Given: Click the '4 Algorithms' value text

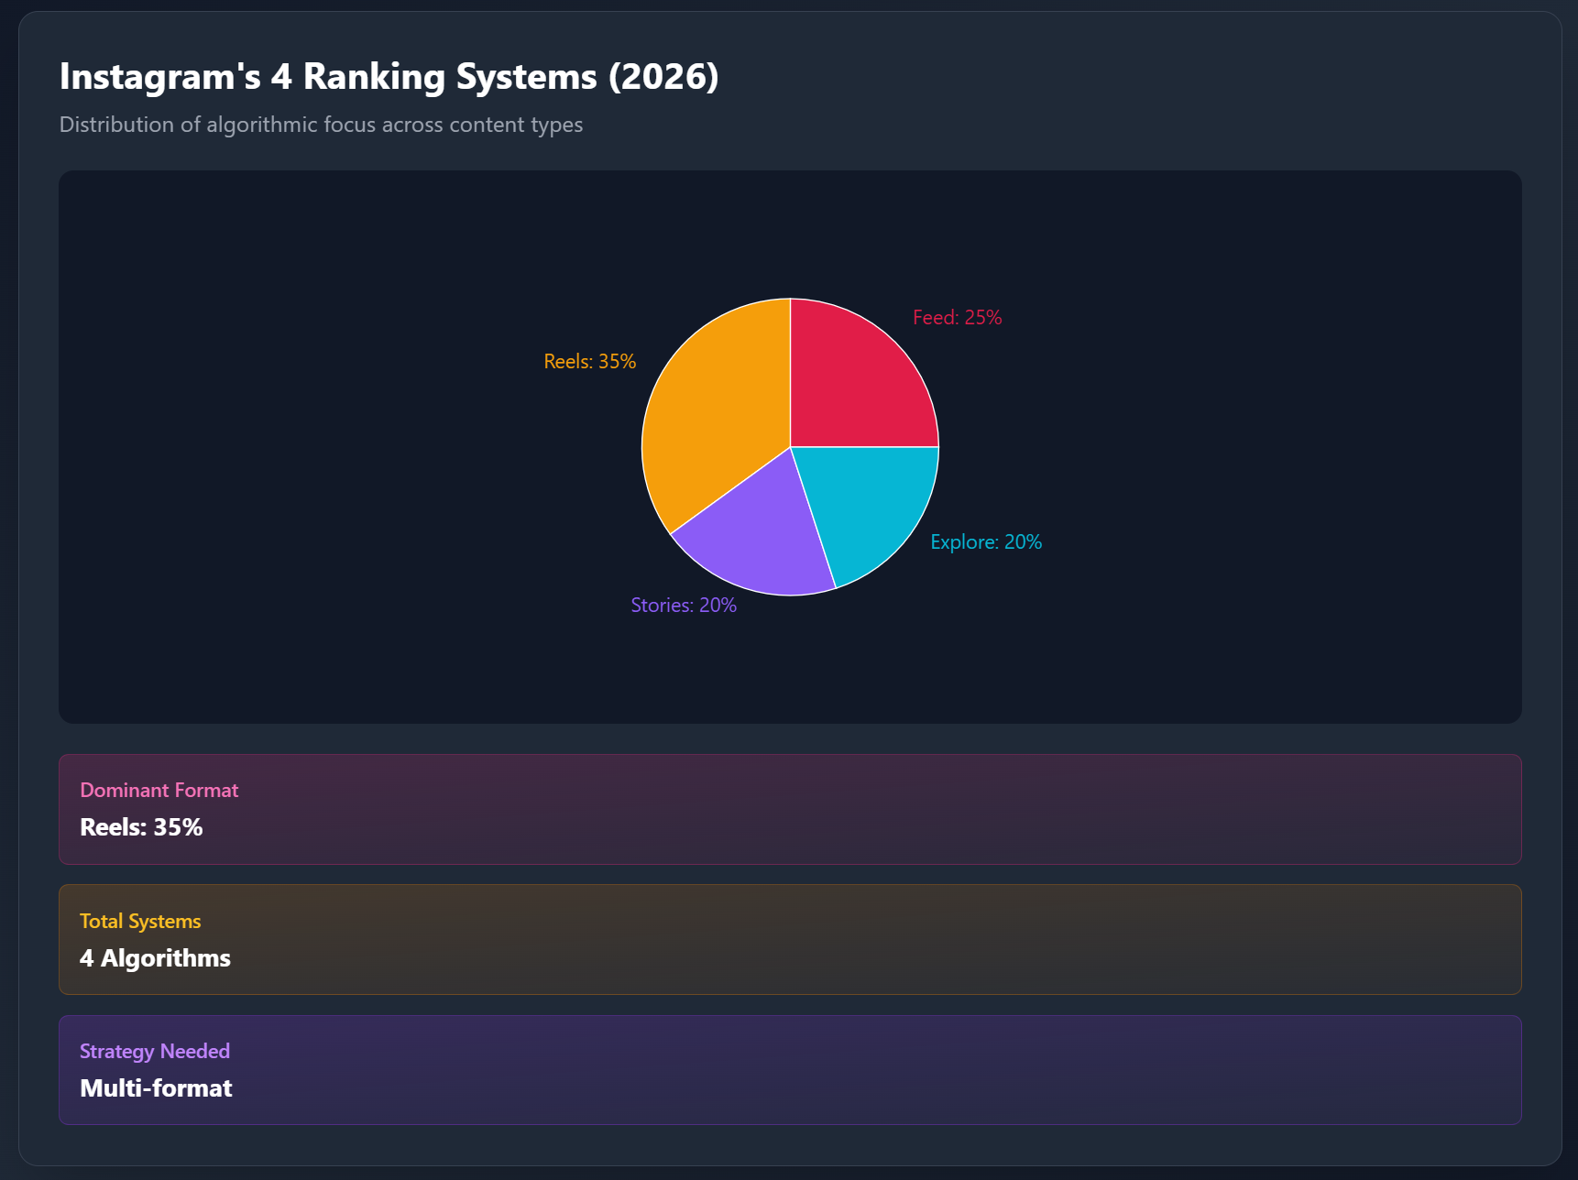Looking at the screenshot, I should click(x=155, y=958).
